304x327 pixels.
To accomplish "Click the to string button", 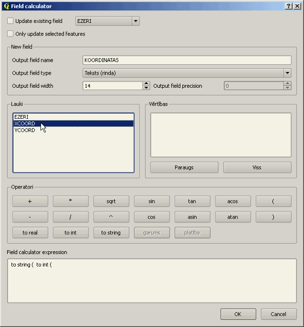I will (111, 233).
